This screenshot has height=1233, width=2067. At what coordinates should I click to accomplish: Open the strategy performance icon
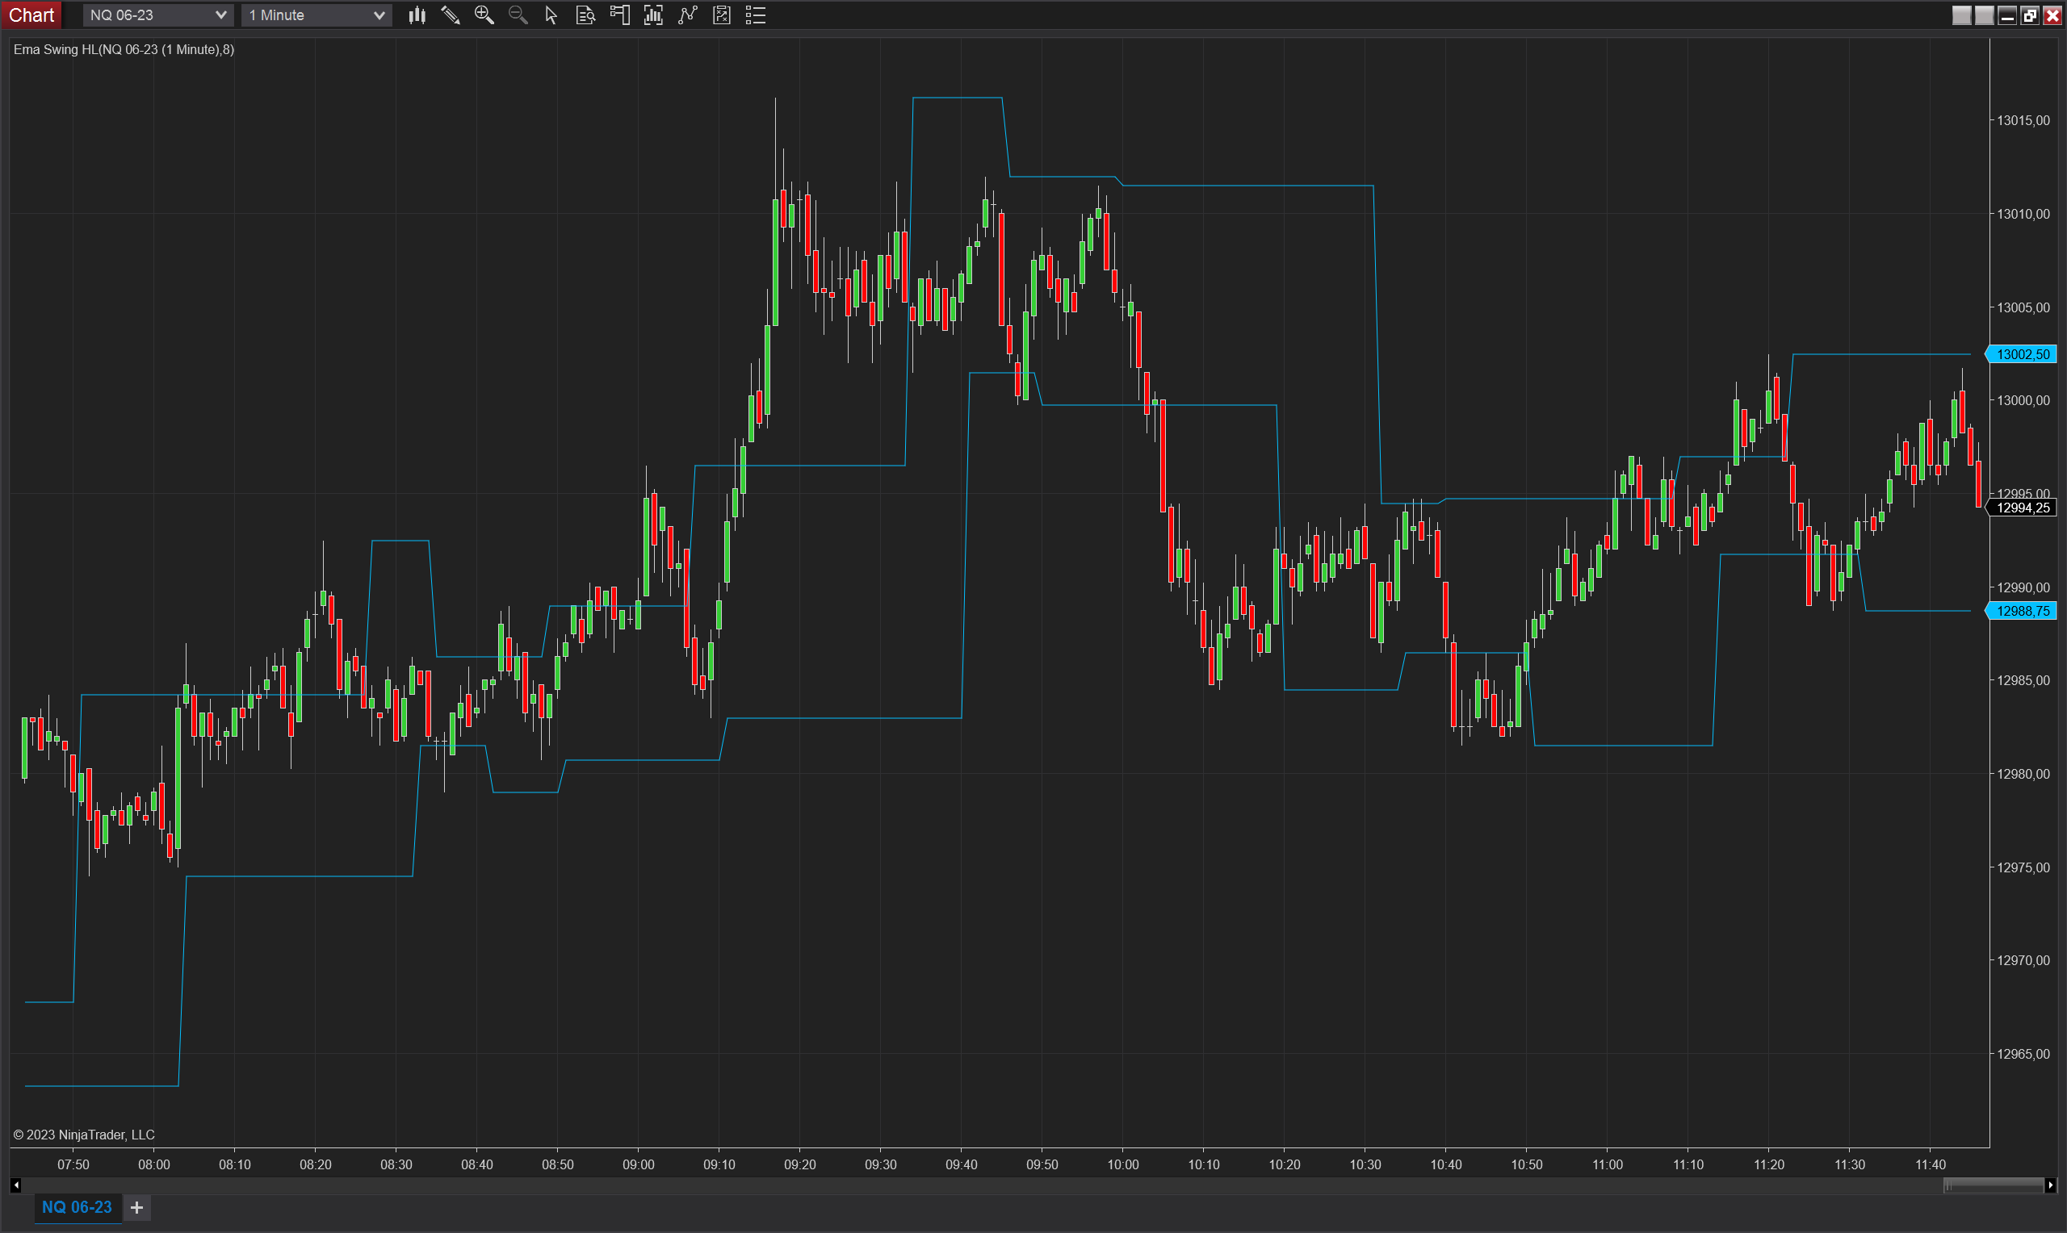[721, 15]
